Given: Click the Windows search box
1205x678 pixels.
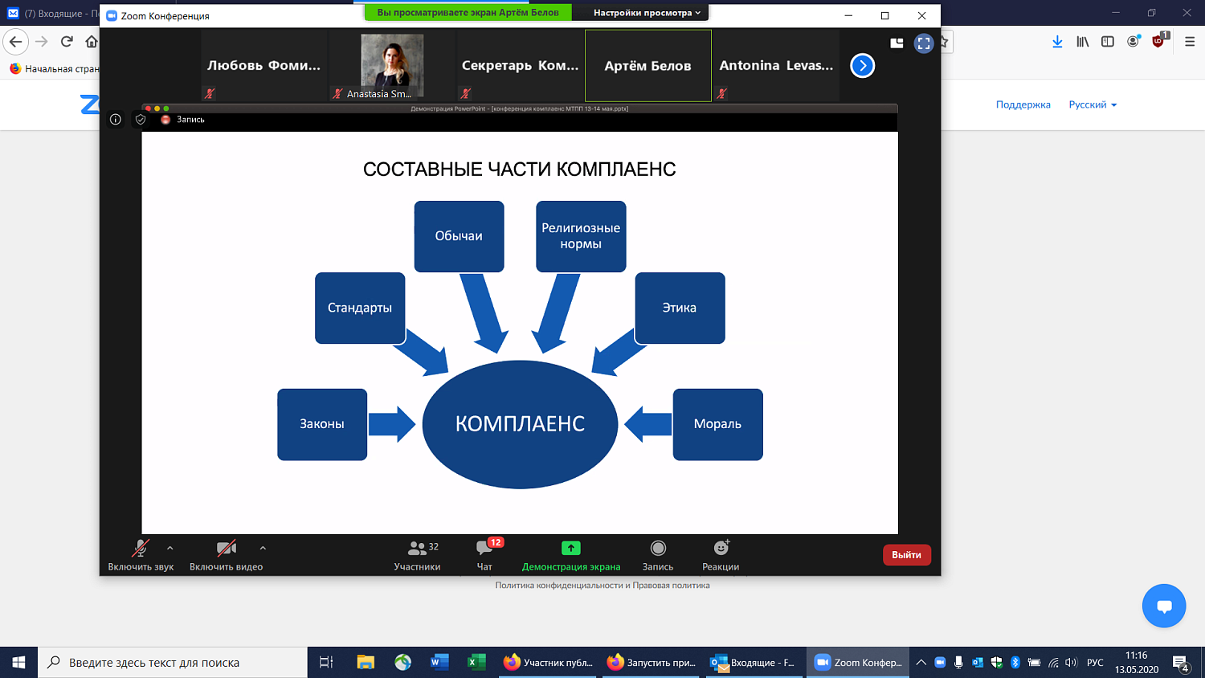Looking at the screenshot, I should click(x=173, y=662).
